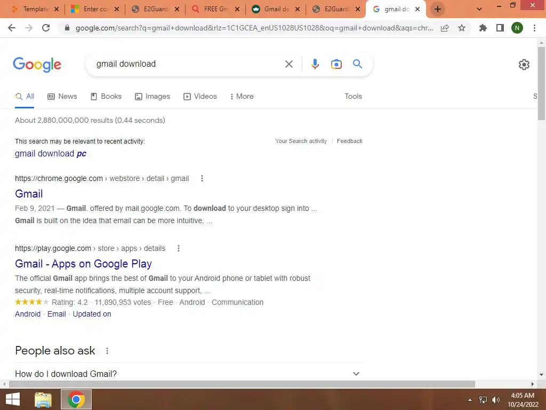Open People also ask options menu
546x410 pixels.
click(107, 351)
